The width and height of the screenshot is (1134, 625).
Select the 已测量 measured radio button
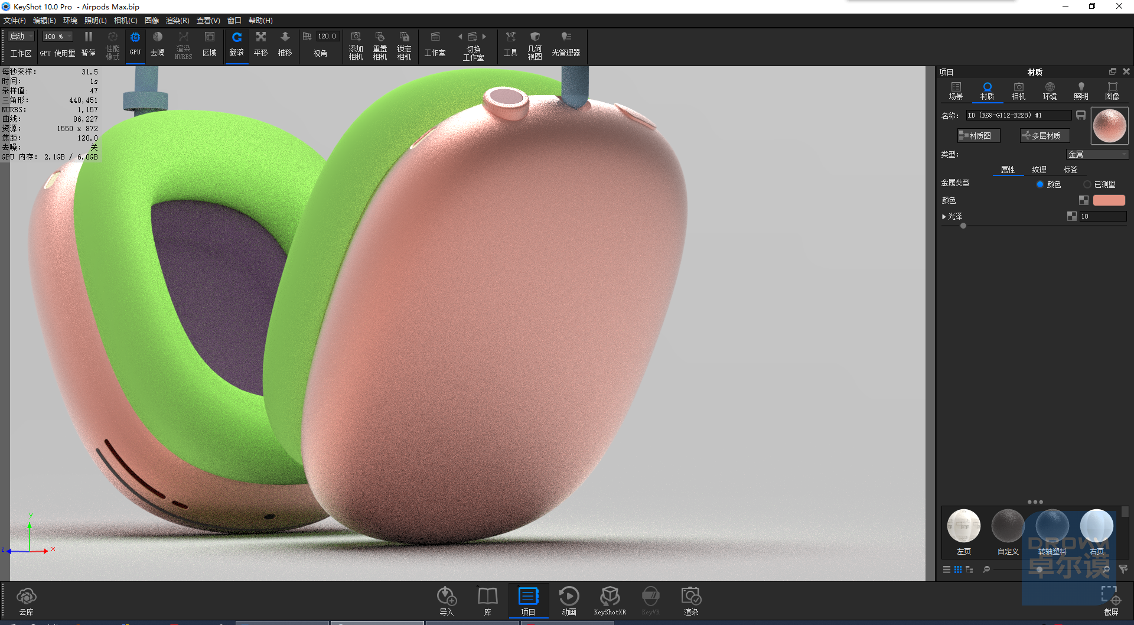pyautogui.click(x=1087, y=184)
